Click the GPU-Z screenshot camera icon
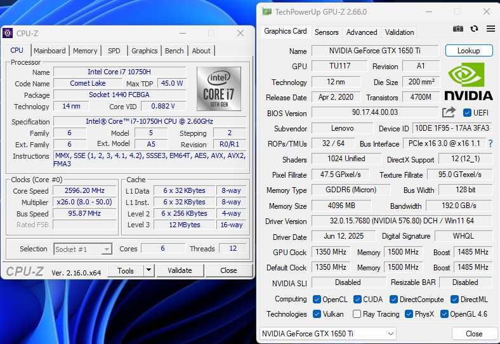This screenshot has height=344, width=500. tap(458, 29)
